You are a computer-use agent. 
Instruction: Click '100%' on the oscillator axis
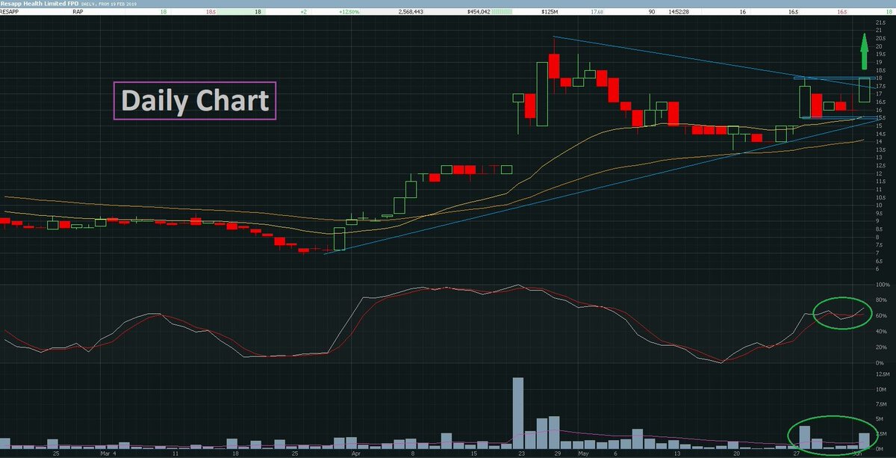[883, 285]
